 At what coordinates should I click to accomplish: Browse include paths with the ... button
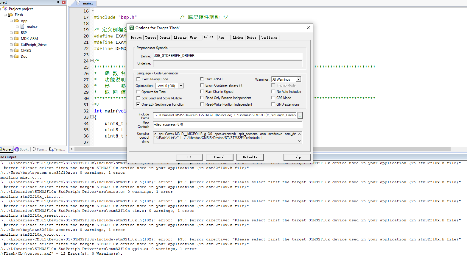point(300,115)
